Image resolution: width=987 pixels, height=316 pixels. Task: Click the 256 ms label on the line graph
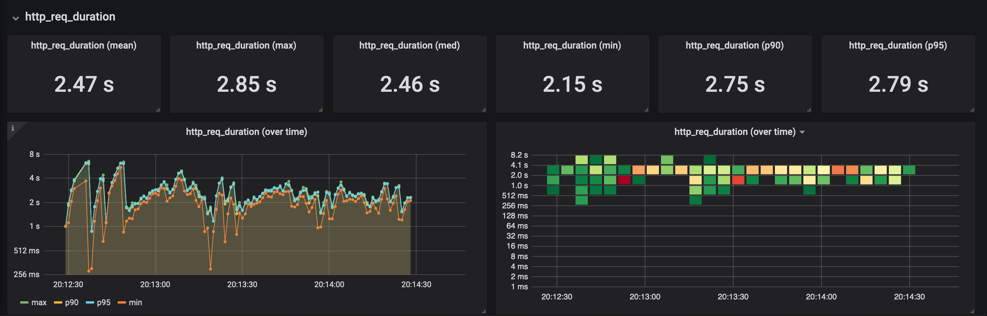click(27, 275)
